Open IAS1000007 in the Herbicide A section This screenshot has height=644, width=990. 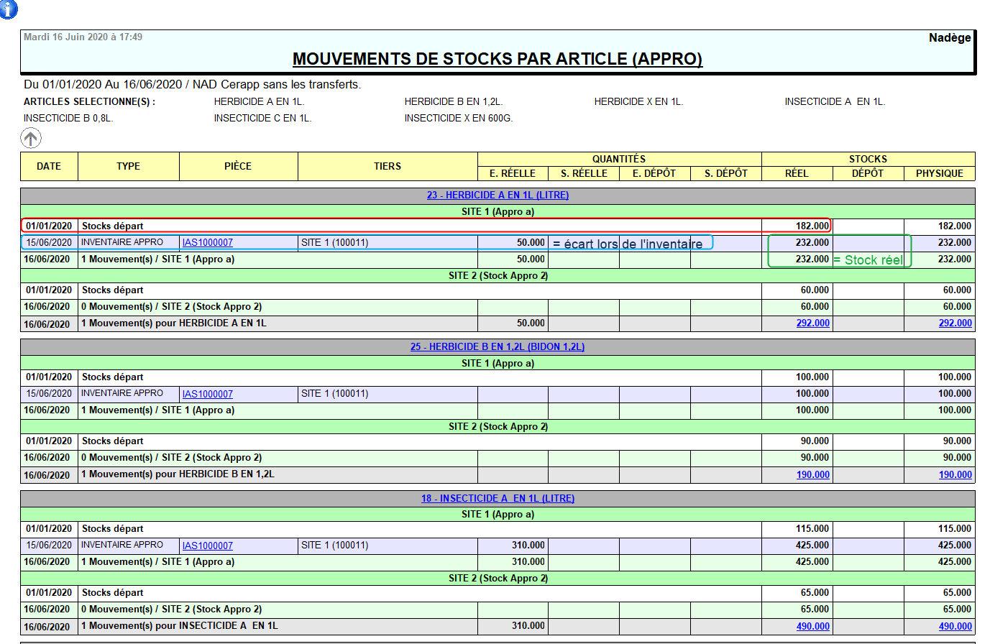click(x=208, y=243)
